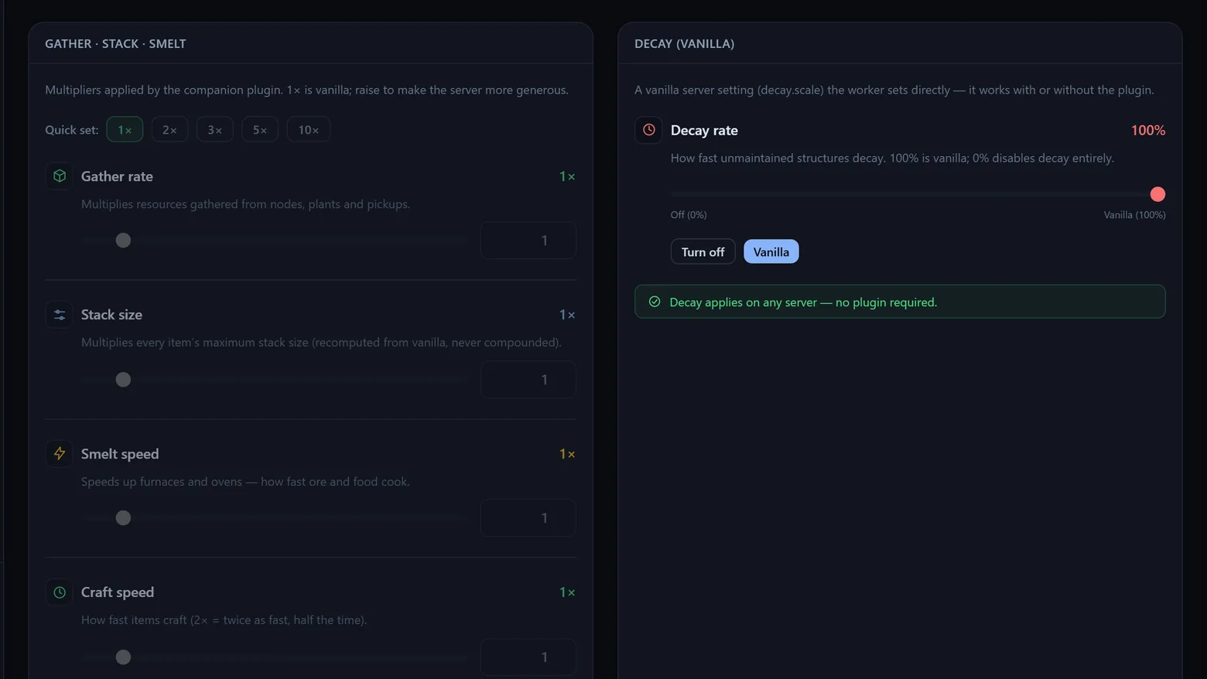Click the Decay rate clock icon

648,130
